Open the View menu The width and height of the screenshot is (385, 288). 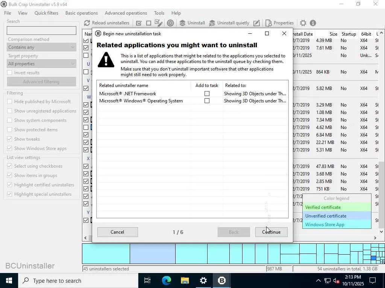(x=23, y=13)
